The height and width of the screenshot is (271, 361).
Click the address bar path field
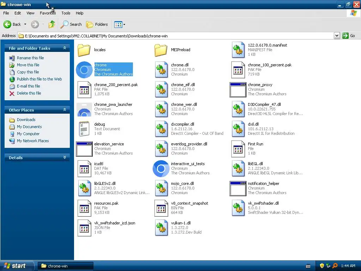tap(176, 36)
